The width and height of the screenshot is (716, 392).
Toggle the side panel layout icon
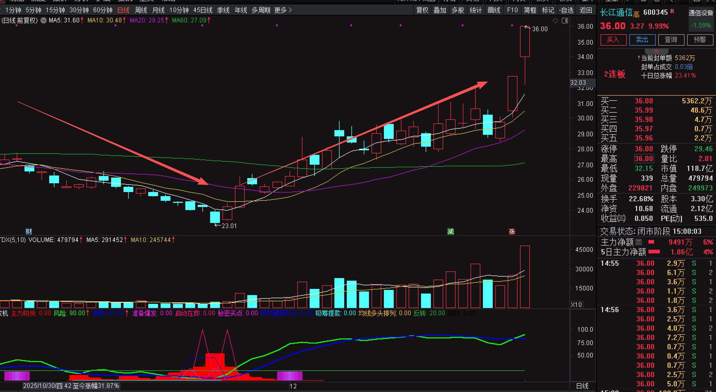[x=565, y=21]
